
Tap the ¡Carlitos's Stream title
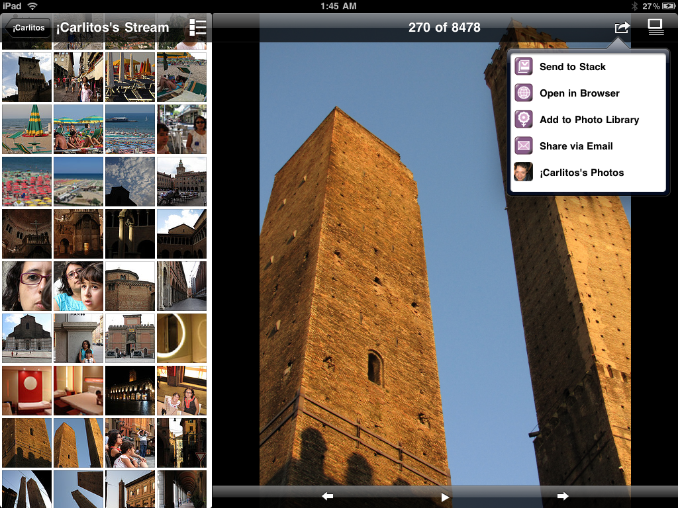pos(113,27)
